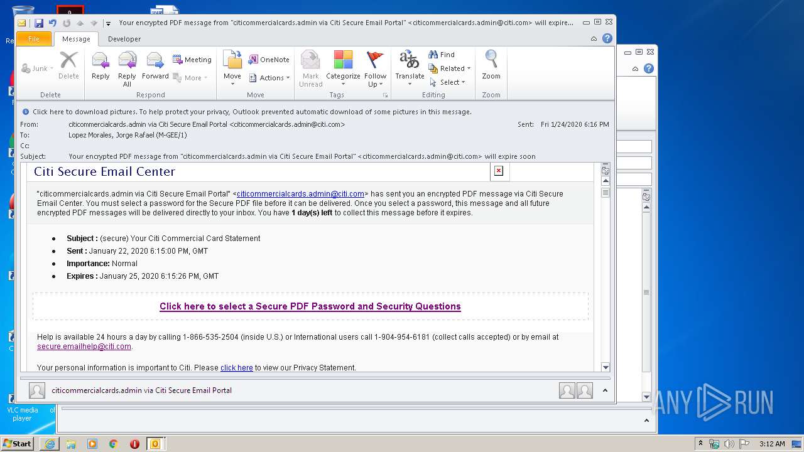Click second contact photo in people pane
Viewport: 804px width, 452px height.
click(x=585, y=390)
